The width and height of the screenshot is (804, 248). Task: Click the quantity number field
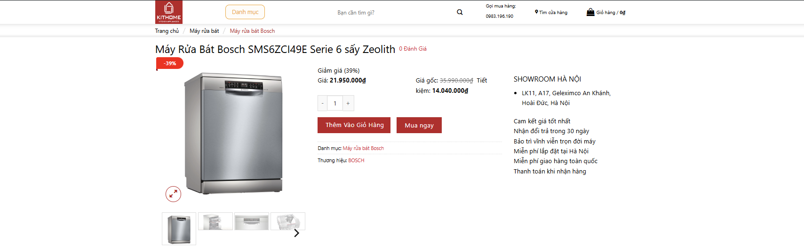335,103
